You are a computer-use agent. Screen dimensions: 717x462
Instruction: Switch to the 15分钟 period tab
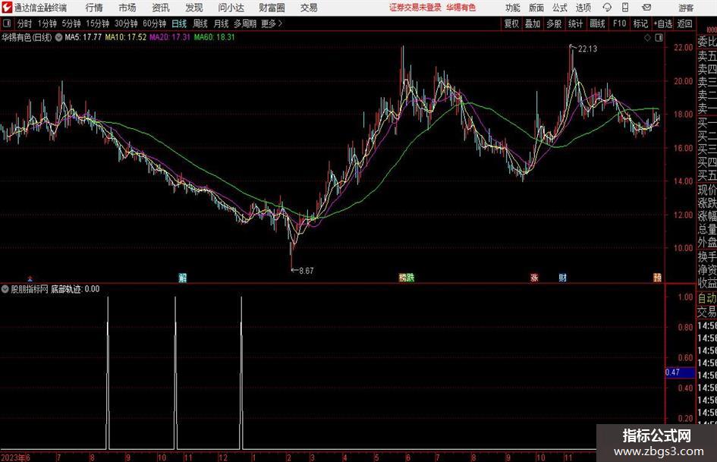pos(98,24)
